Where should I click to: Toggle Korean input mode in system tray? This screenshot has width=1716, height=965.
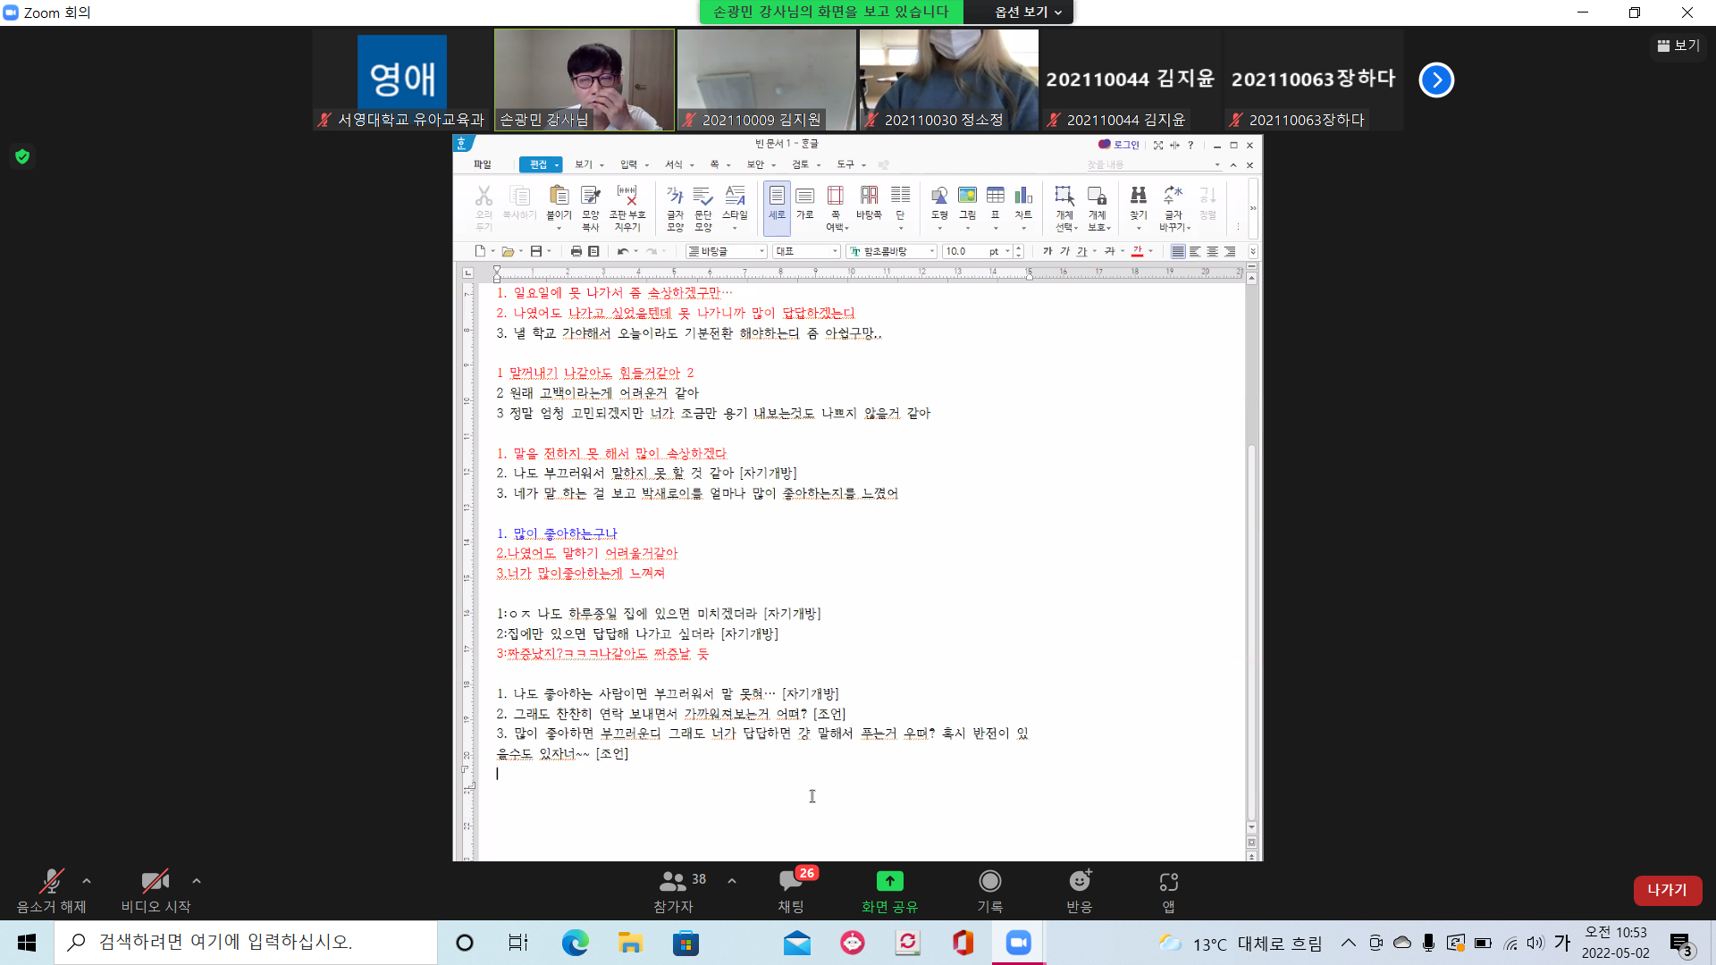(x=1562, y=943)
